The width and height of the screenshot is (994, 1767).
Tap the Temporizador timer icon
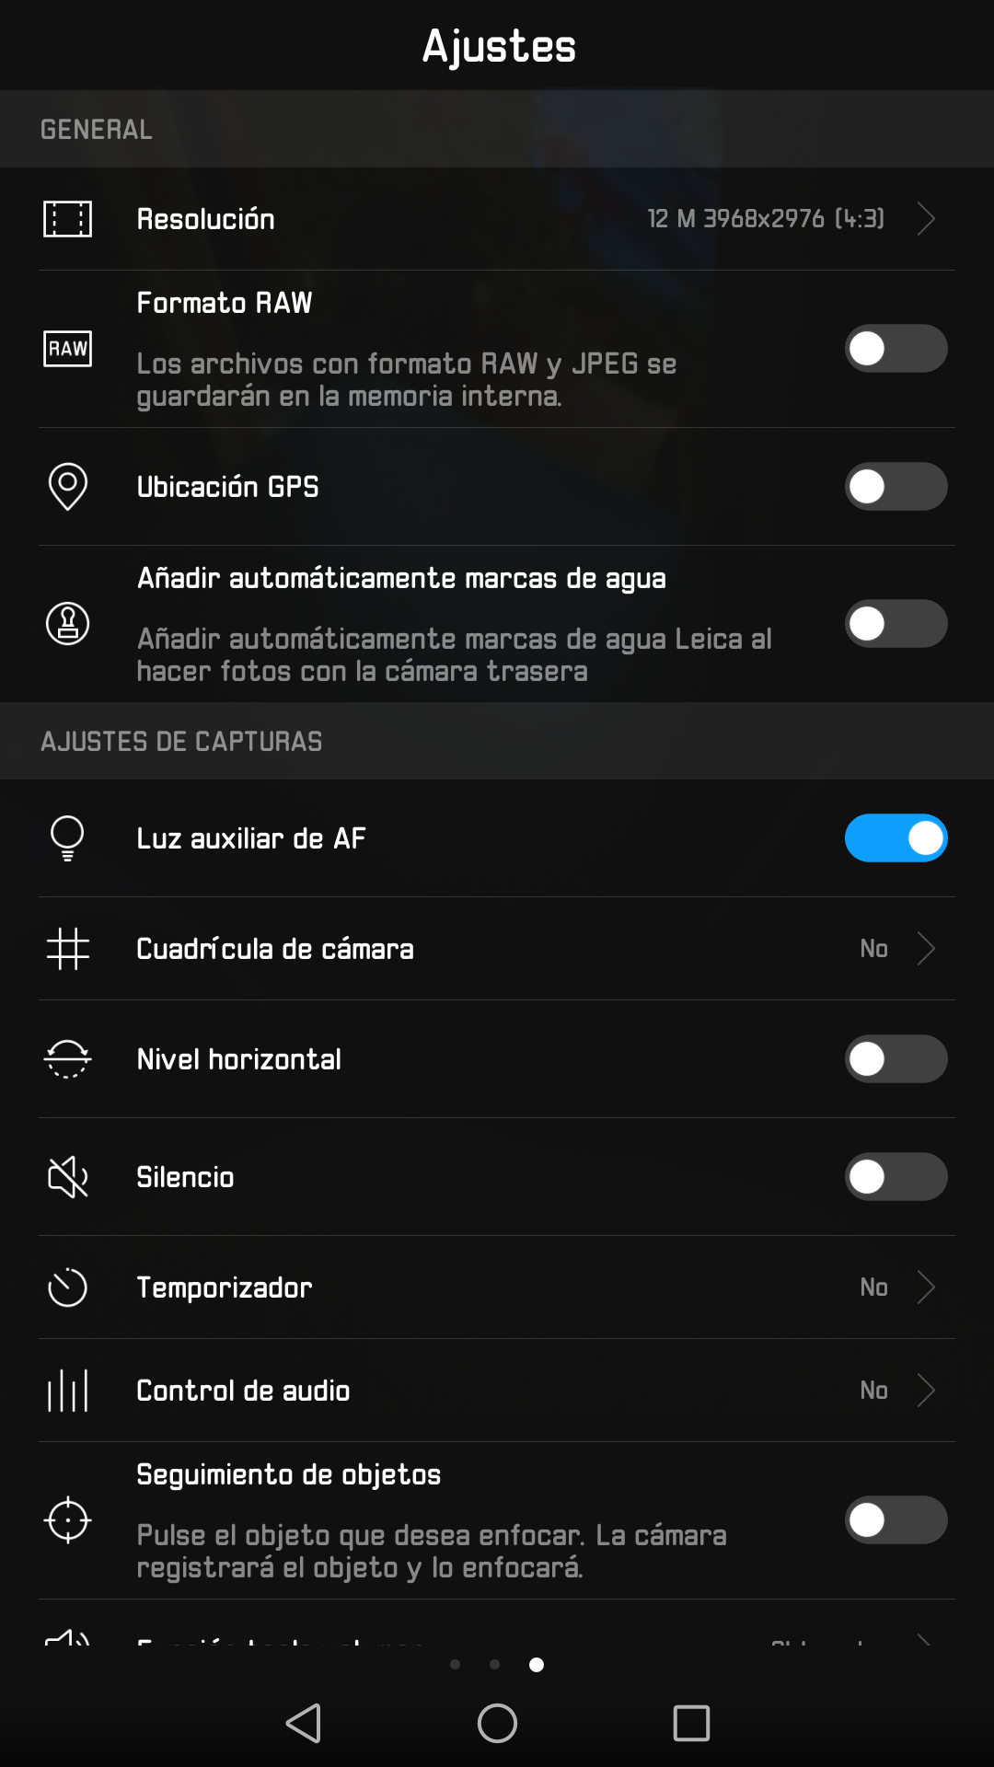[67, 1288]
